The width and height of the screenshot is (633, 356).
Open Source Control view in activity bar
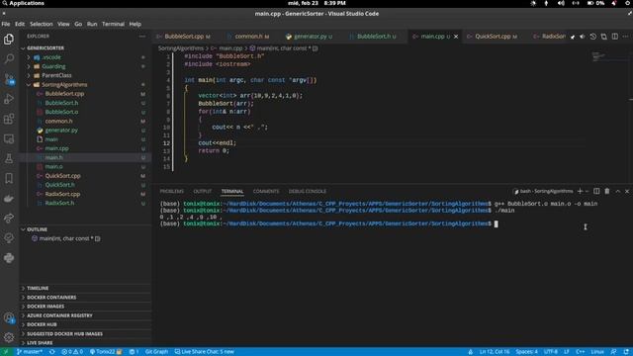[x=9, y=79]
